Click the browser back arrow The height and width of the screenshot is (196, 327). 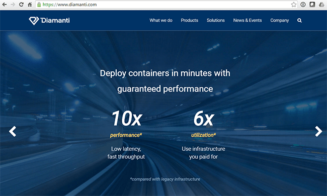click(5, 5)
